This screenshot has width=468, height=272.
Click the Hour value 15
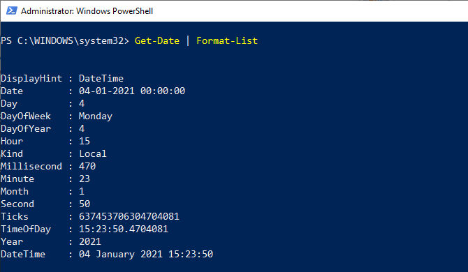(85, 141)
